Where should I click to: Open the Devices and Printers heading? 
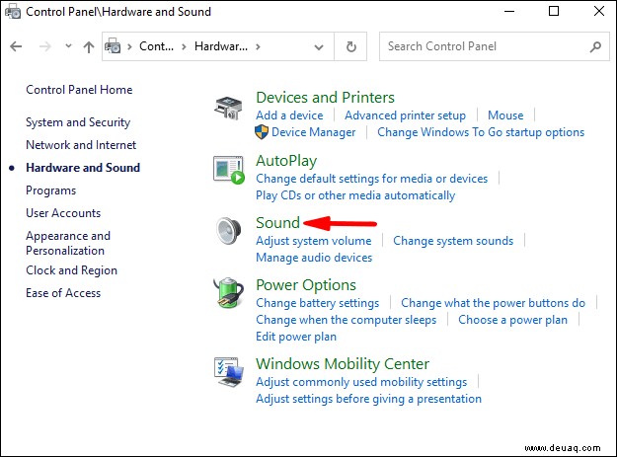click(325, 98)
